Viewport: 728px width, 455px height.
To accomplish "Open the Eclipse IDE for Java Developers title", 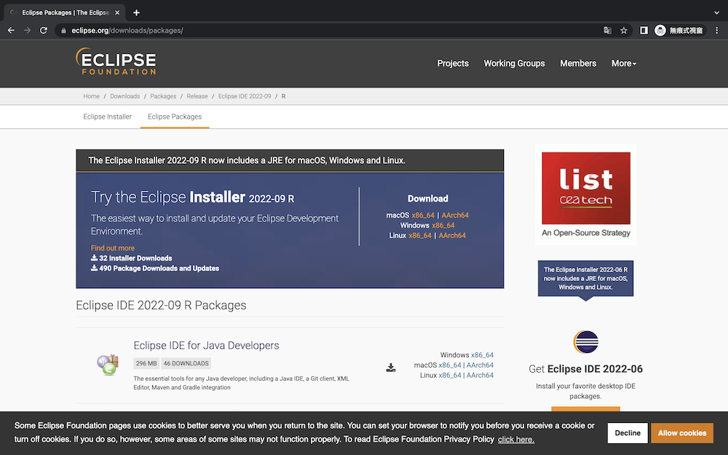I will [206, 345].
